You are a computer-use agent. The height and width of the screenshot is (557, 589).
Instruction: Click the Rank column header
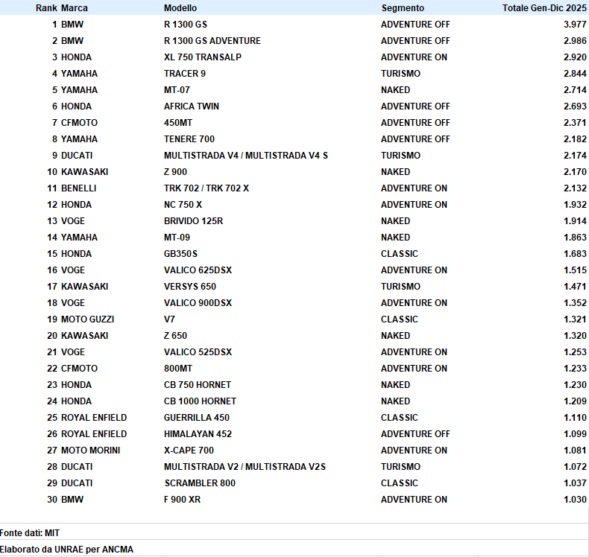pos(46,8)
